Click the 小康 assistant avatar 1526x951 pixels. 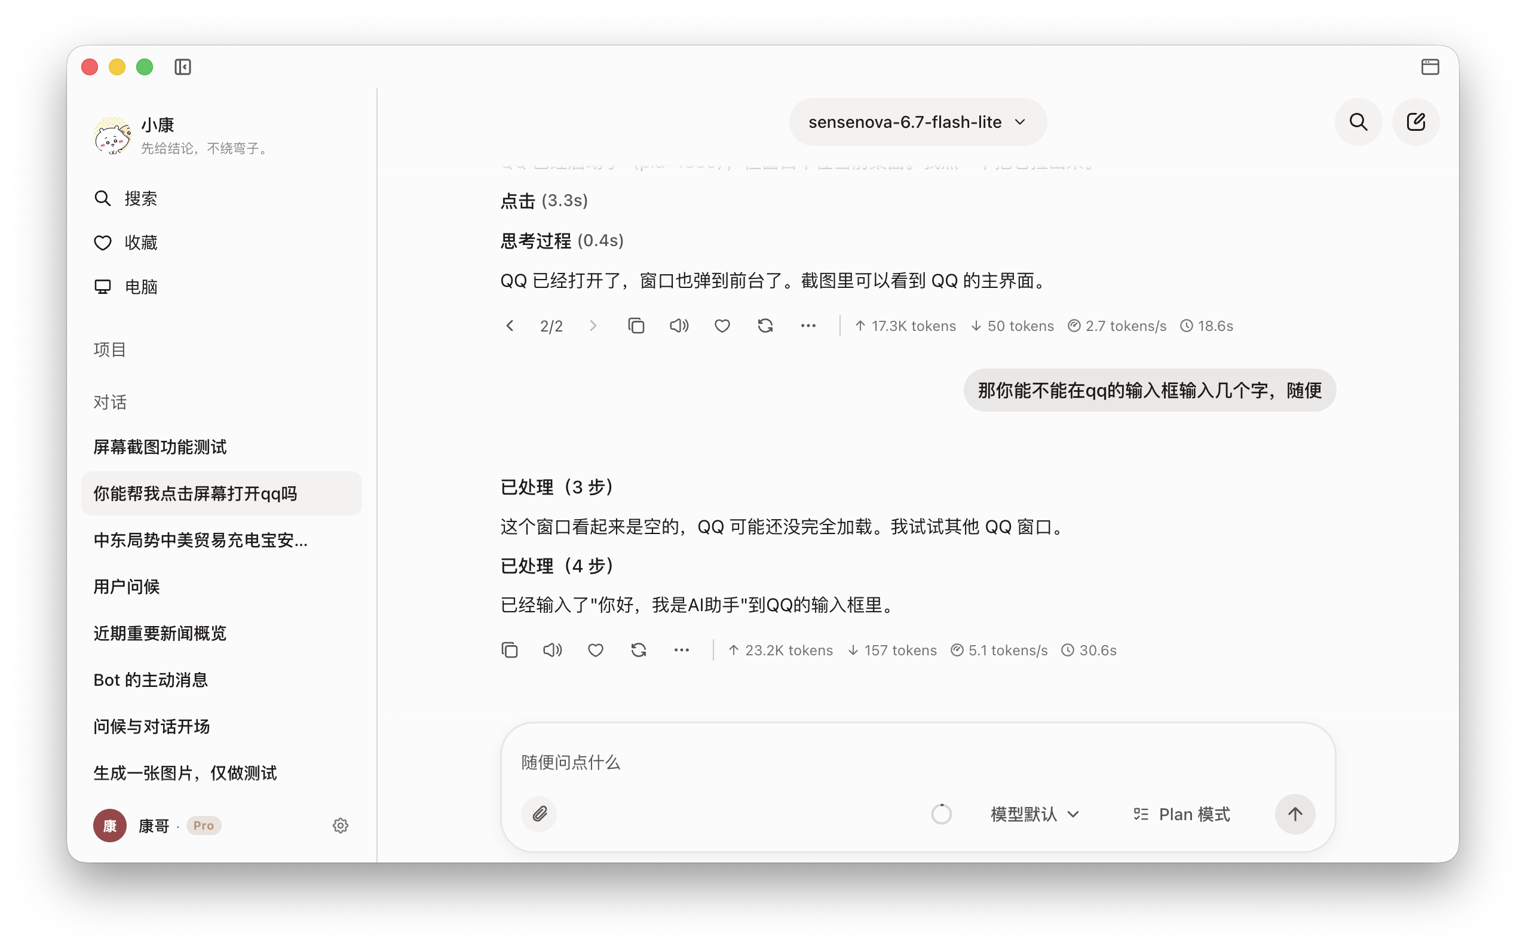pos(112,136)
